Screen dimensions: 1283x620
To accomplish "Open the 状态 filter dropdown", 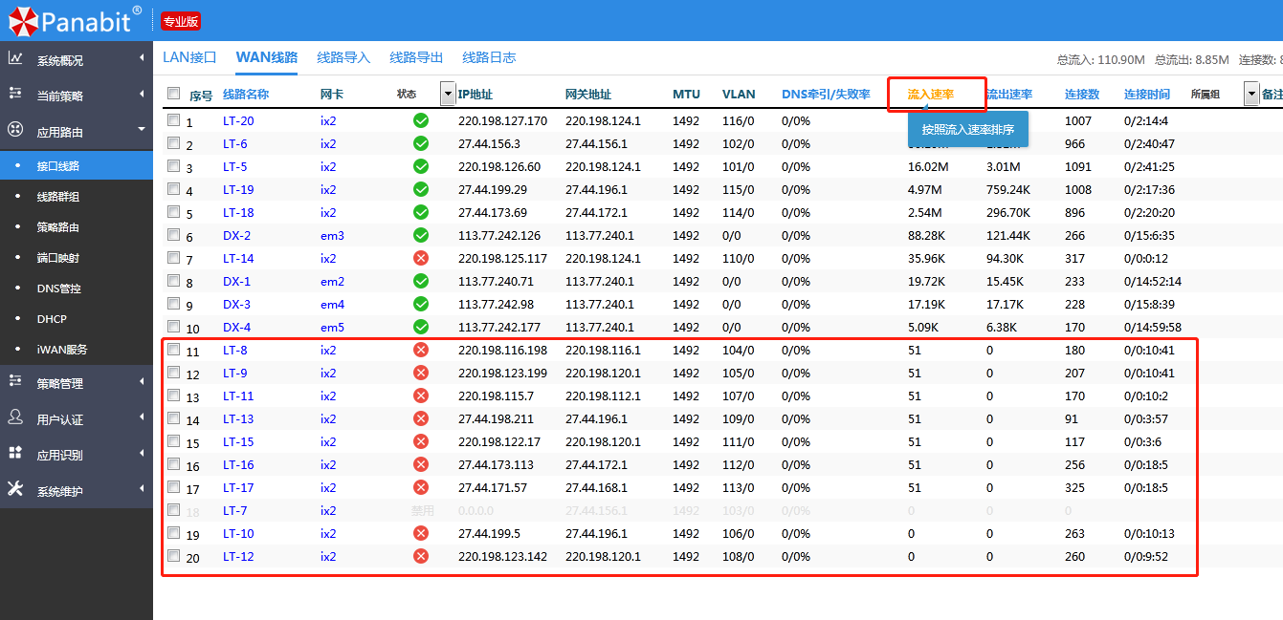I will [448, 94].
